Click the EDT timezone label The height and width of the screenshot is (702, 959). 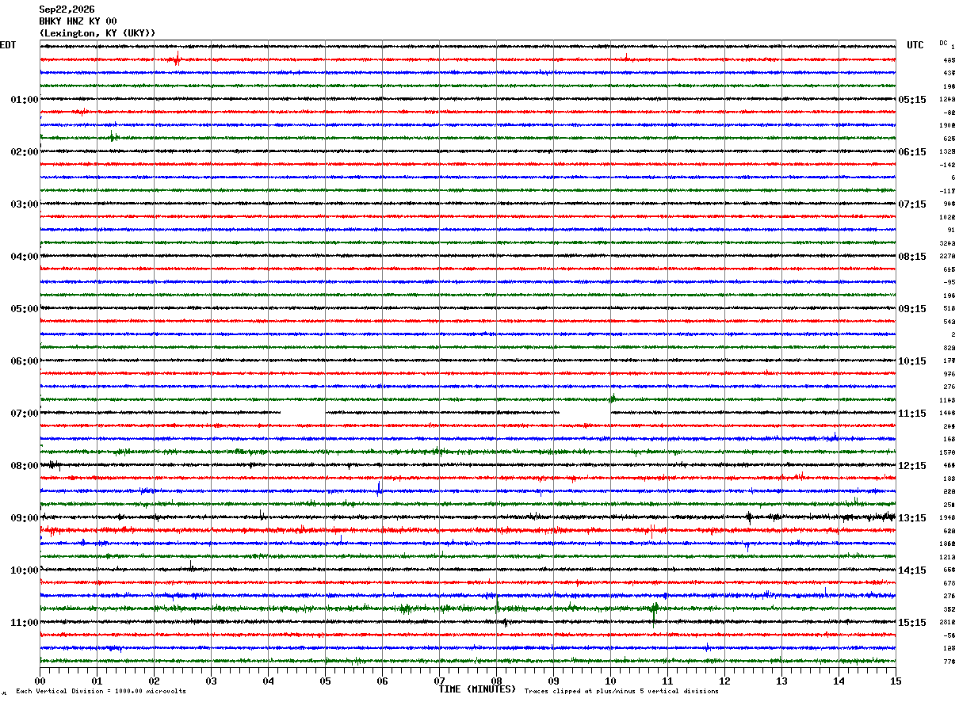coord(7,45)
